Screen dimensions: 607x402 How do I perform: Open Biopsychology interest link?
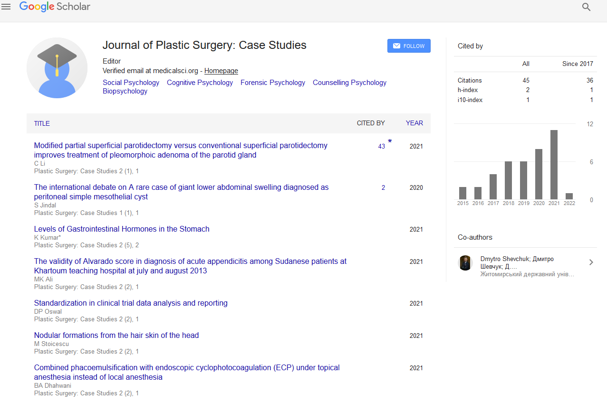(125, 91)
